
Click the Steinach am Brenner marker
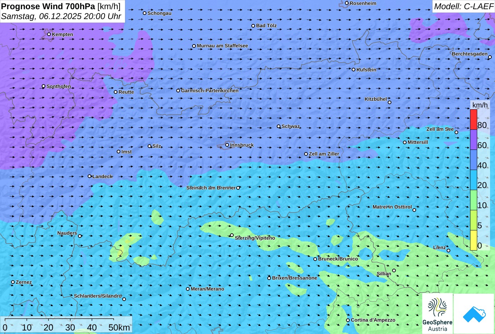click(238, 188)
